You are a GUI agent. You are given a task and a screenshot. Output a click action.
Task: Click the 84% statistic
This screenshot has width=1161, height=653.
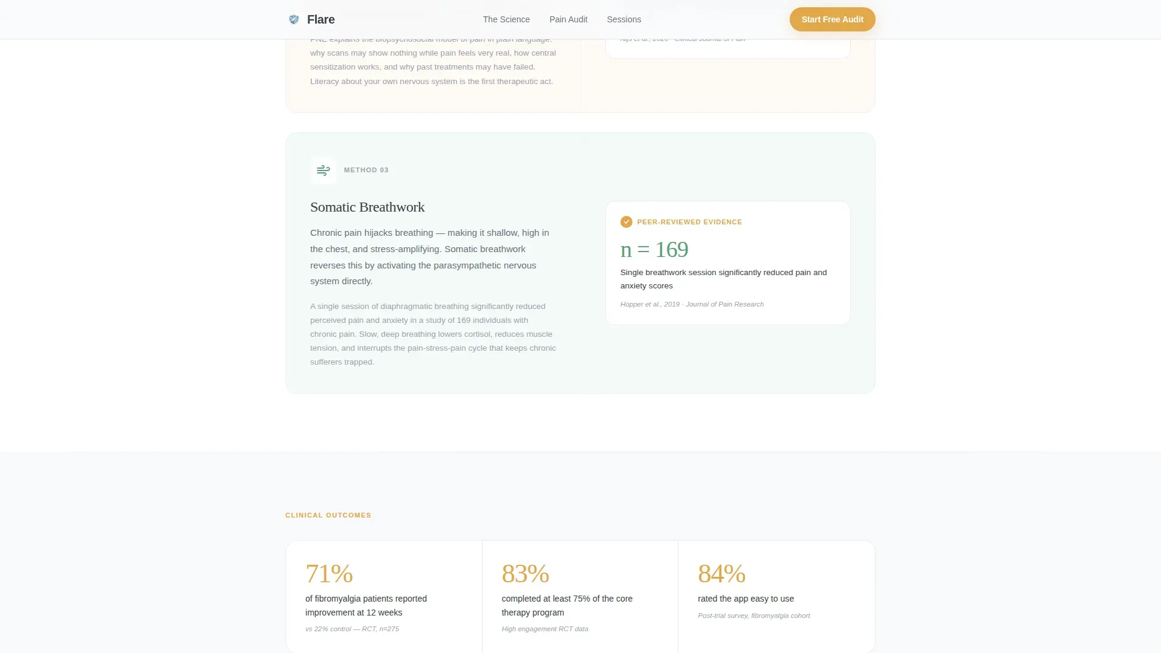tap(721, 573)
